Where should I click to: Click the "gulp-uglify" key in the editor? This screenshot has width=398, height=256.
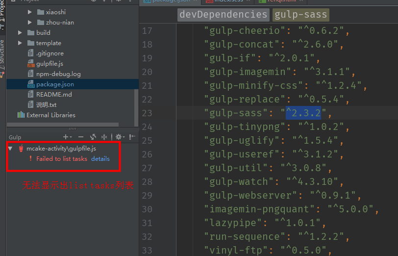pyautogui.click(x=242, y=140)
